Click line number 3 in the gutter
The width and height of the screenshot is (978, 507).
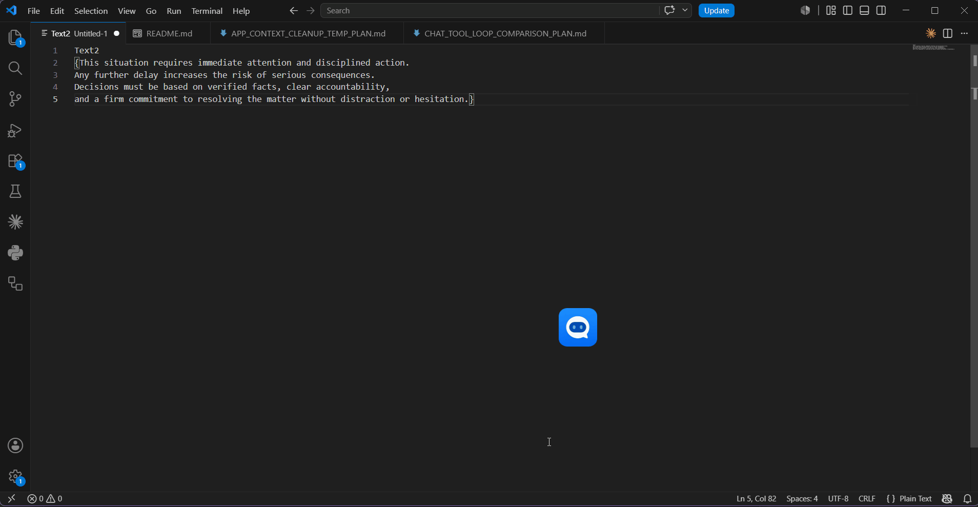tap(55, 75)
